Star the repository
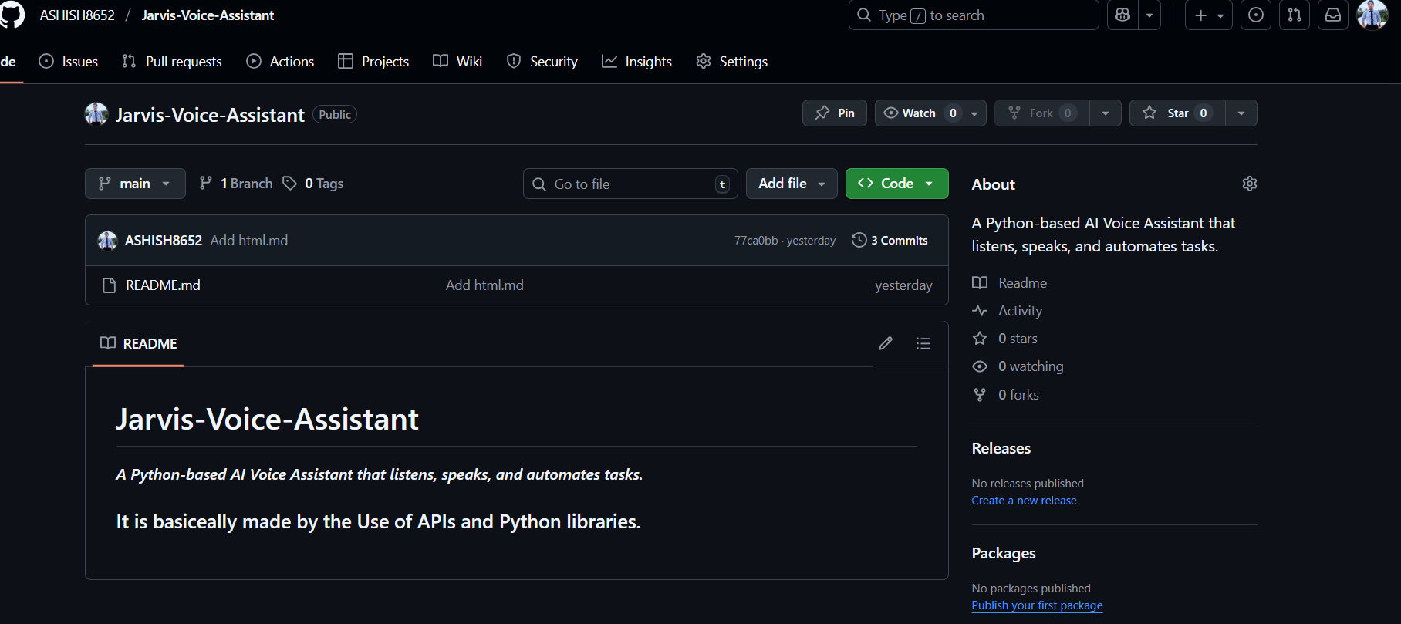1401x624 pixels. tap(1177, 113)
